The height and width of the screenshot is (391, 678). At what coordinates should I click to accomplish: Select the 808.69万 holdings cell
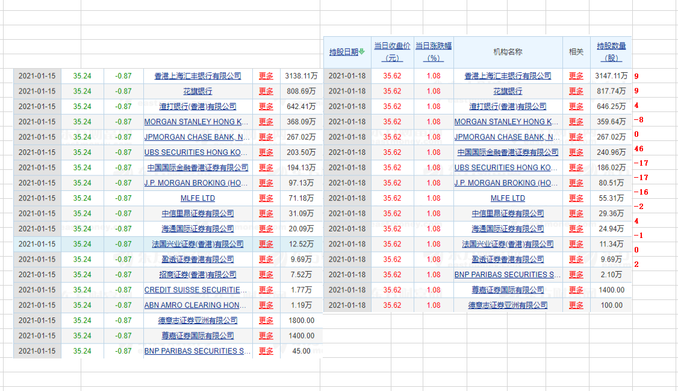coord(302,91)
